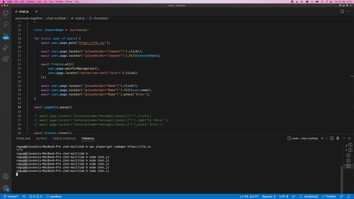Open the Search view in activity bar
The width and height of the screenshot is (354, 199).
click(6, 24)
